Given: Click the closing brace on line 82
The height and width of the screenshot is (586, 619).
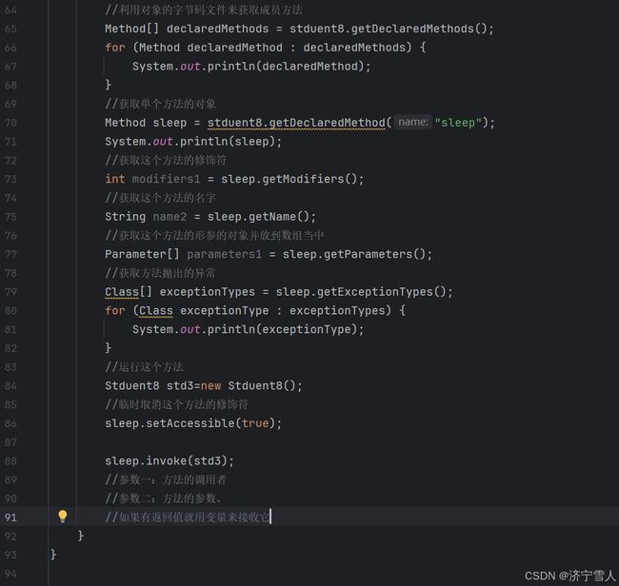Looking at the screenshot, I should (108, 348).
